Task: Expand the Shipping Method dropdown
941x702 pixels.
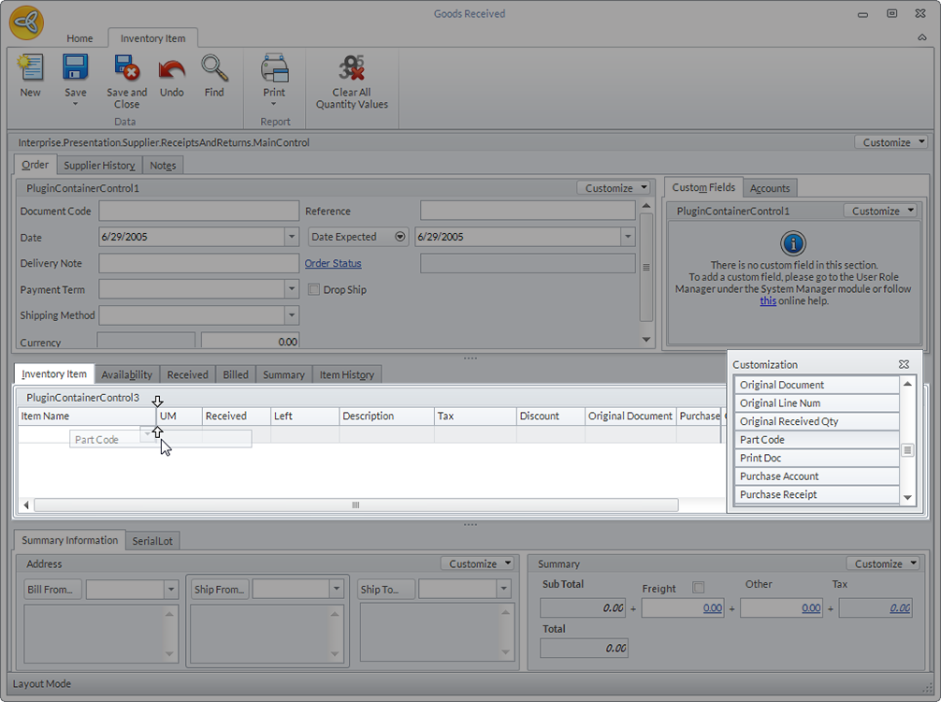Action: 292,315
